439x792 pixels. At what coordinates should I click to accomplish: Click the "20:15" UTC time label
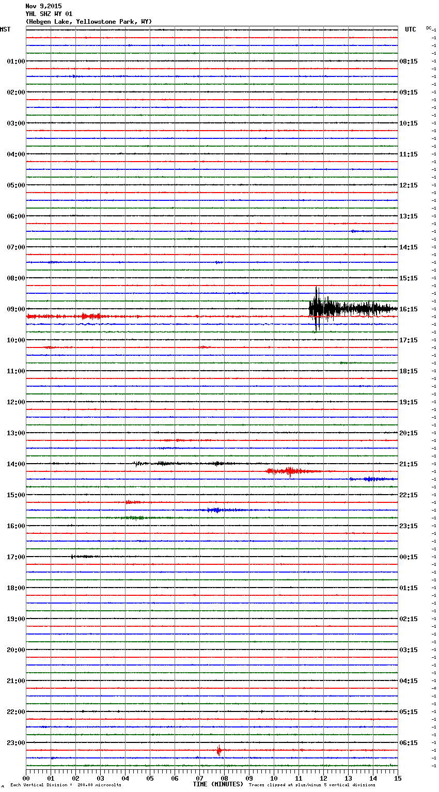pyautogui.click(x=409, y=433)
